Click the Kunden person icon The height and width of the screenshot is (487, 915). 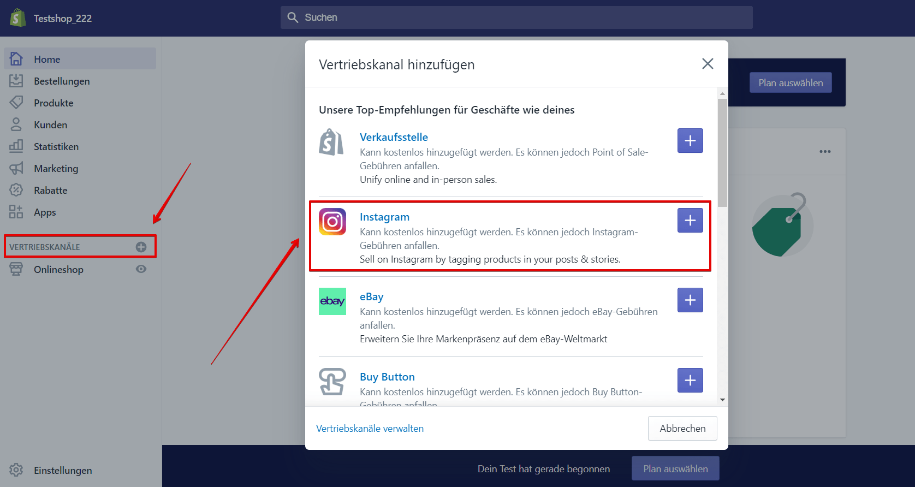pyautogui.click(x=16, y=124)
